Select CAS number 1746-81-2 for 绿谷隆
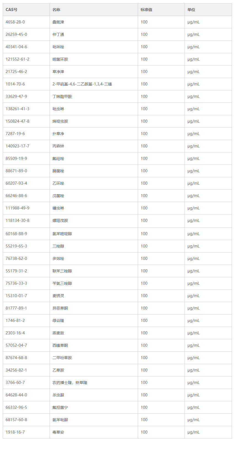This screenshot has width=235, height=449. point(15,321)
